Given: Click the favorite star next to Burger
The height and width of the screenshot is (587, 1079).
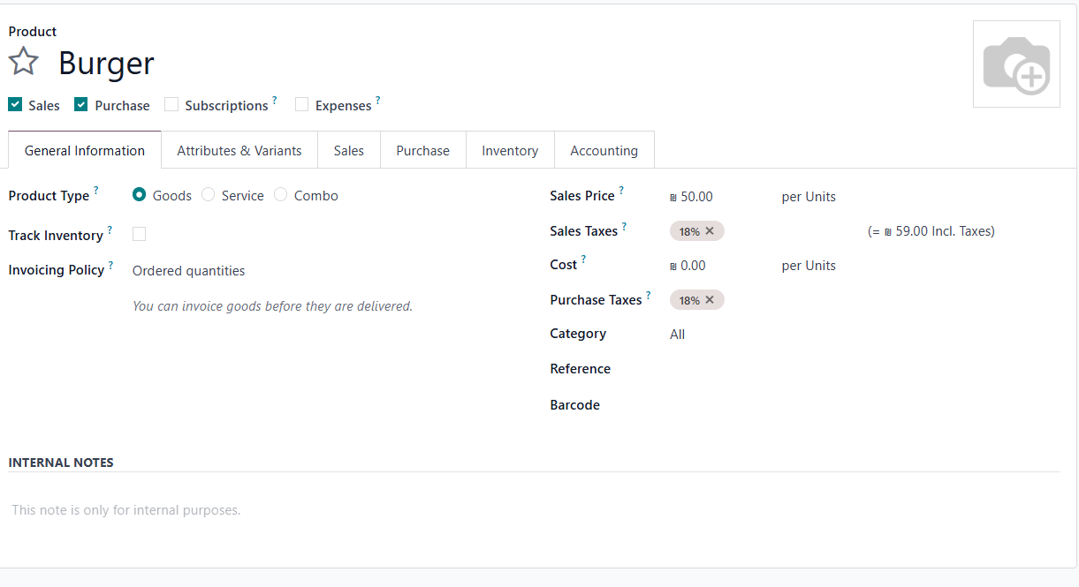Looking at the screenshot, I should pyautogui.click(x=24, y=62).
